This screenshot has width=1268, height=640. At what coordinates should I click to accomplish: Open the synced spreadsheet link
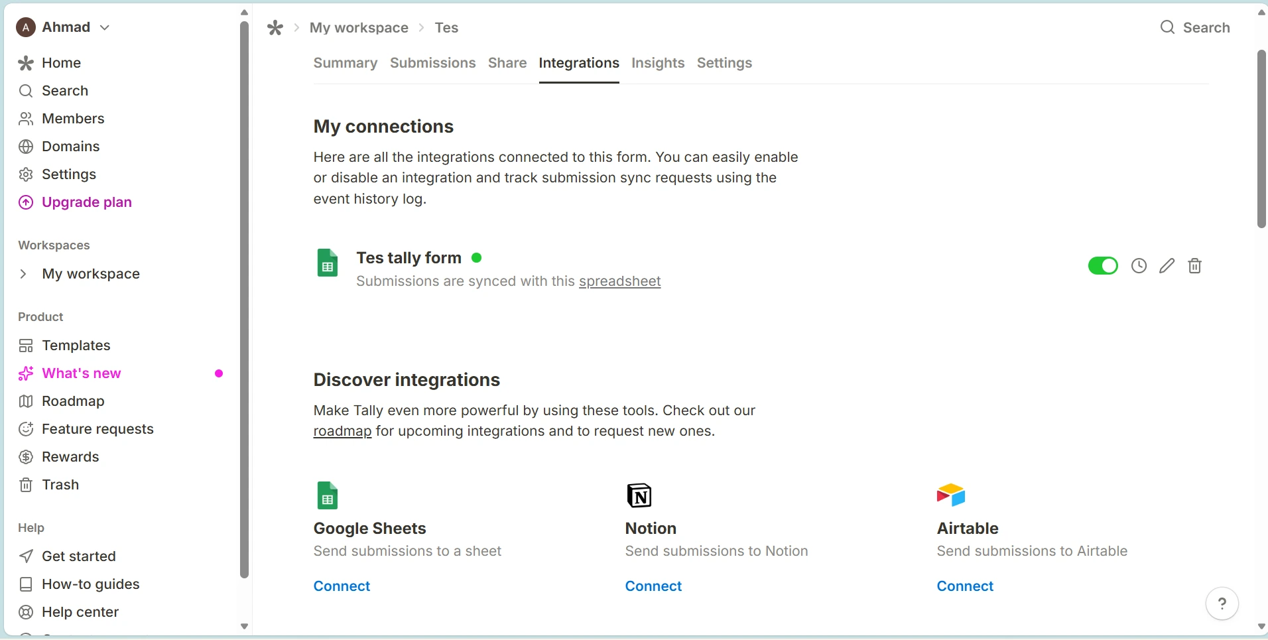click(619, 281)
